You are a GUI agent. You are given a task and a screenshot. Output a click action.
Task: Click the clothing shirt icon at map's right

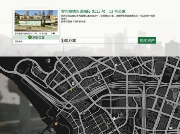(162, 69)
